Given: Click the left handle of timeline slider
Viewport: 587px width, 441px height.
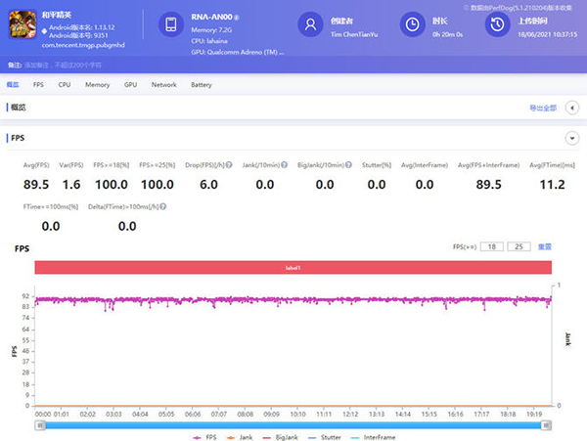Looking at the screenshot, I should click(41, 425).
